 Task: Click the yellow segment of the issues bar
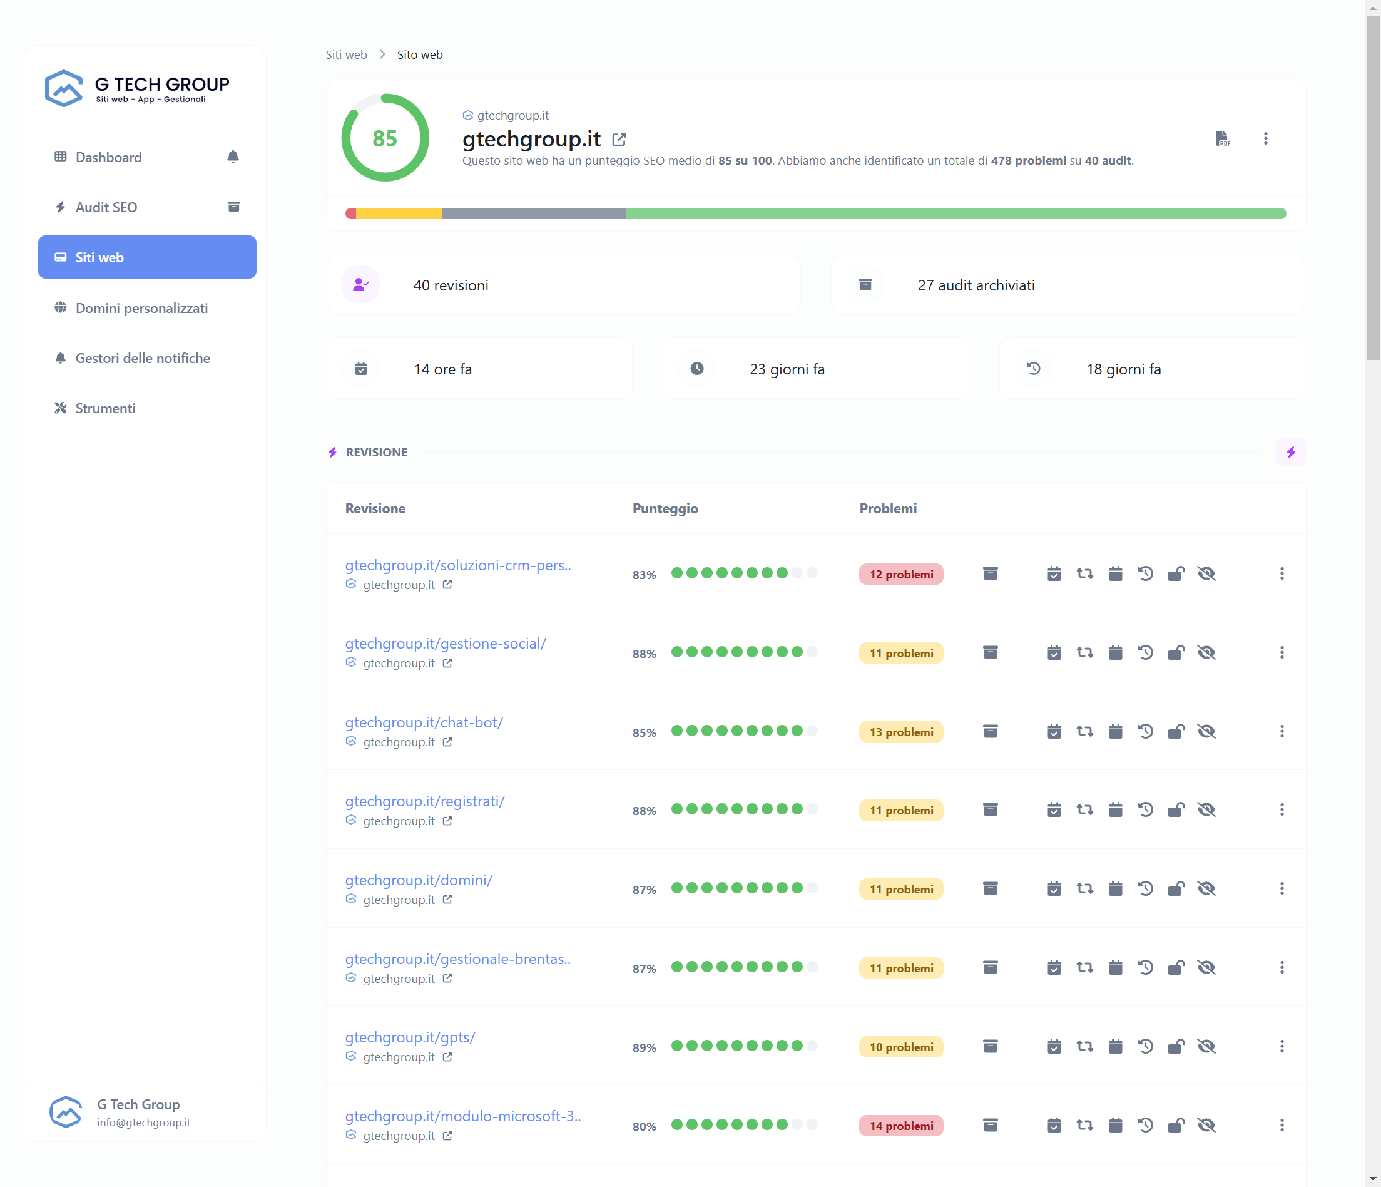(399, 213)
